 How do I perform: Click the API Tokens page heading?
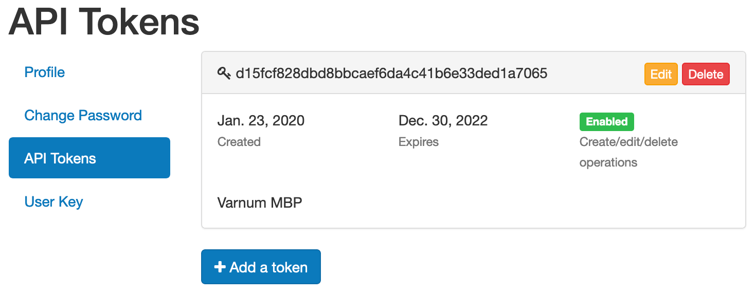point(104,22)
